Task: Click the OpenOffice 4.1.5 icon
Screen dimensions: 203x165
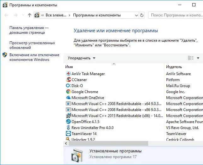Action: point(68,121)
